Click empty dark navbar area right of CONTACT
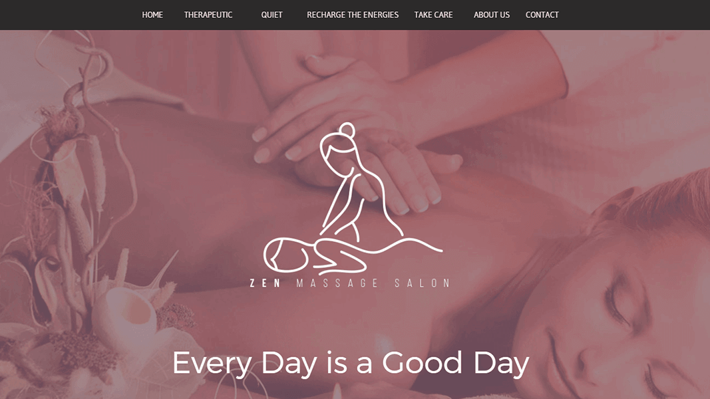 click(634, 15)
